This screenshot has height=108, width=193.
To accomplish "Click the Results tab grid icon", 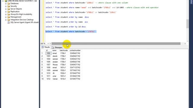I will point(43,47).
